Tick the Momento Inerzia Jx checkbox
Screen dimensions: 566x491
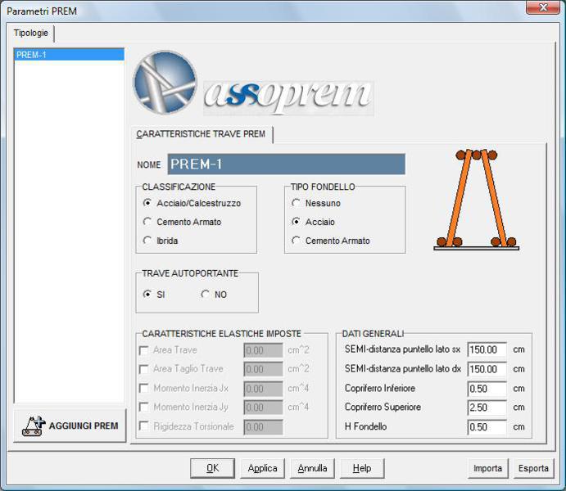[143, 388]
